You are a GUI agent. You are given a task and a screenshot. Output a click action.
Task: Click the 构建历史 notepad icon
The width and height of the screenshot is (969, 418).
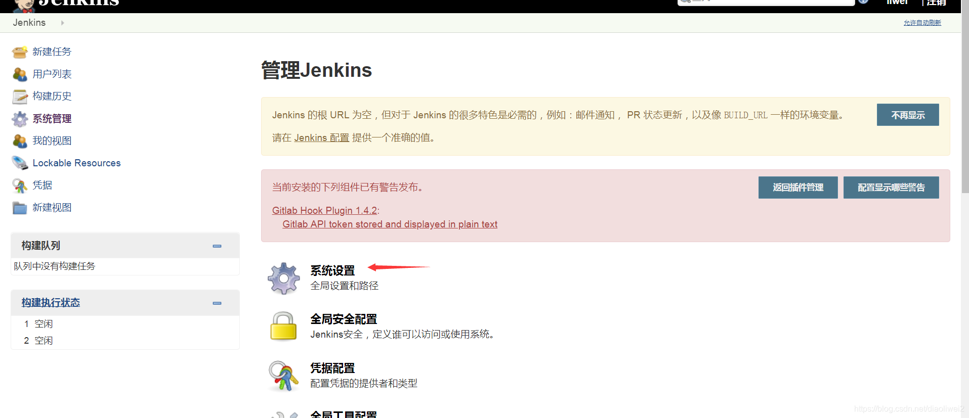[x=20, y=97]
